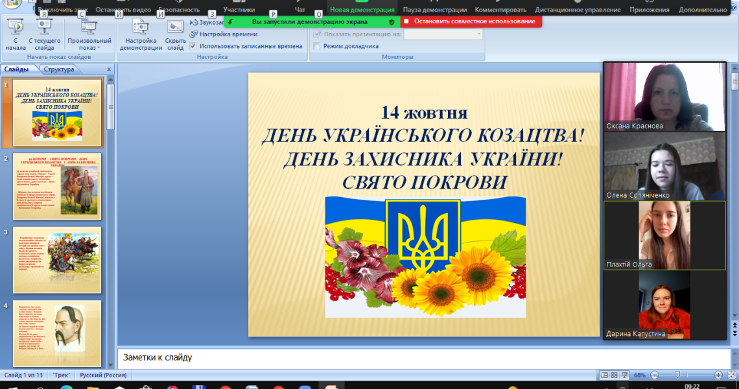Select Дарина Капустина video tile
739x389 pixels.
tap(664, 305)
